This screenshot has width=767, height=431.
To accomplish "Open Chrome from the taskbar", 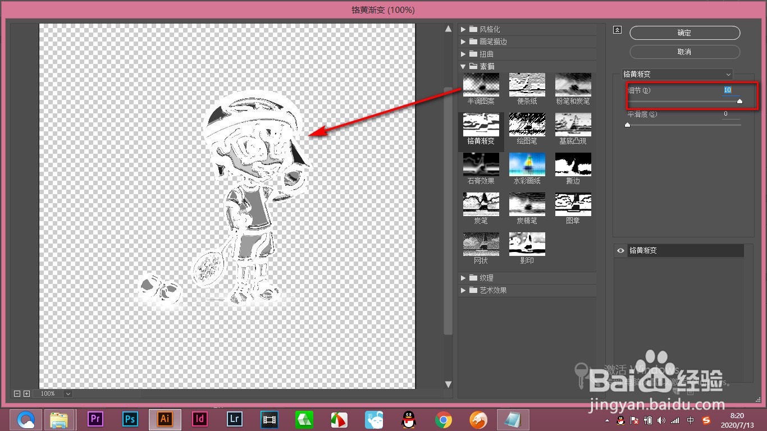I will (444, 419).
